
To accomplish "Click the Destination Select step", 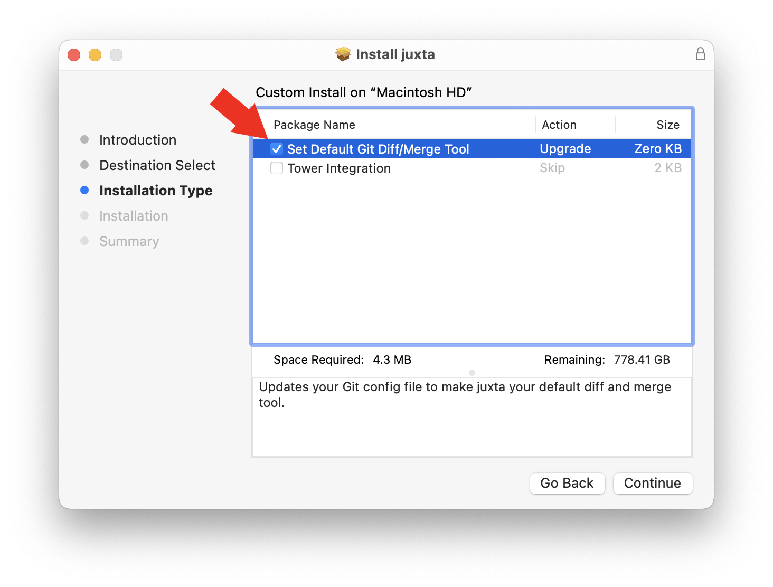I will pyautogui.click(x=157, y=165).
